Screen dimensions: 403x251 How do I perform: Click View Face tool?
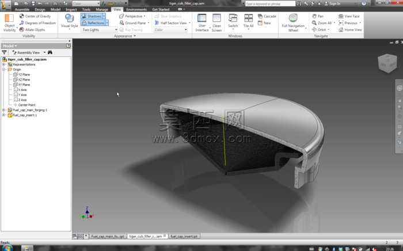349,16
